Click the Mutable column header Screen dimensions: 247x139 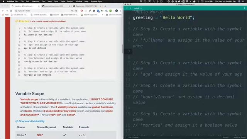pos(68,127)
